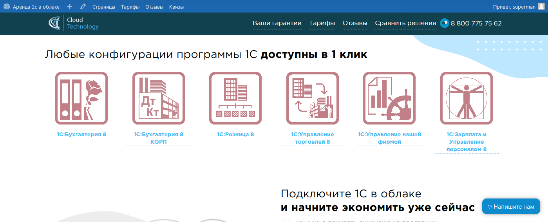Open the superman user avatar
The width and height of the screenshot is (548, 222).
[541, 7]
